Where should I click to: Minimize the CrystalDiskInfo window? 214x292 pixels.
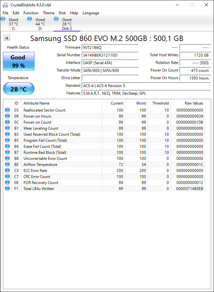pyautogui.click(x=177, y=5)
